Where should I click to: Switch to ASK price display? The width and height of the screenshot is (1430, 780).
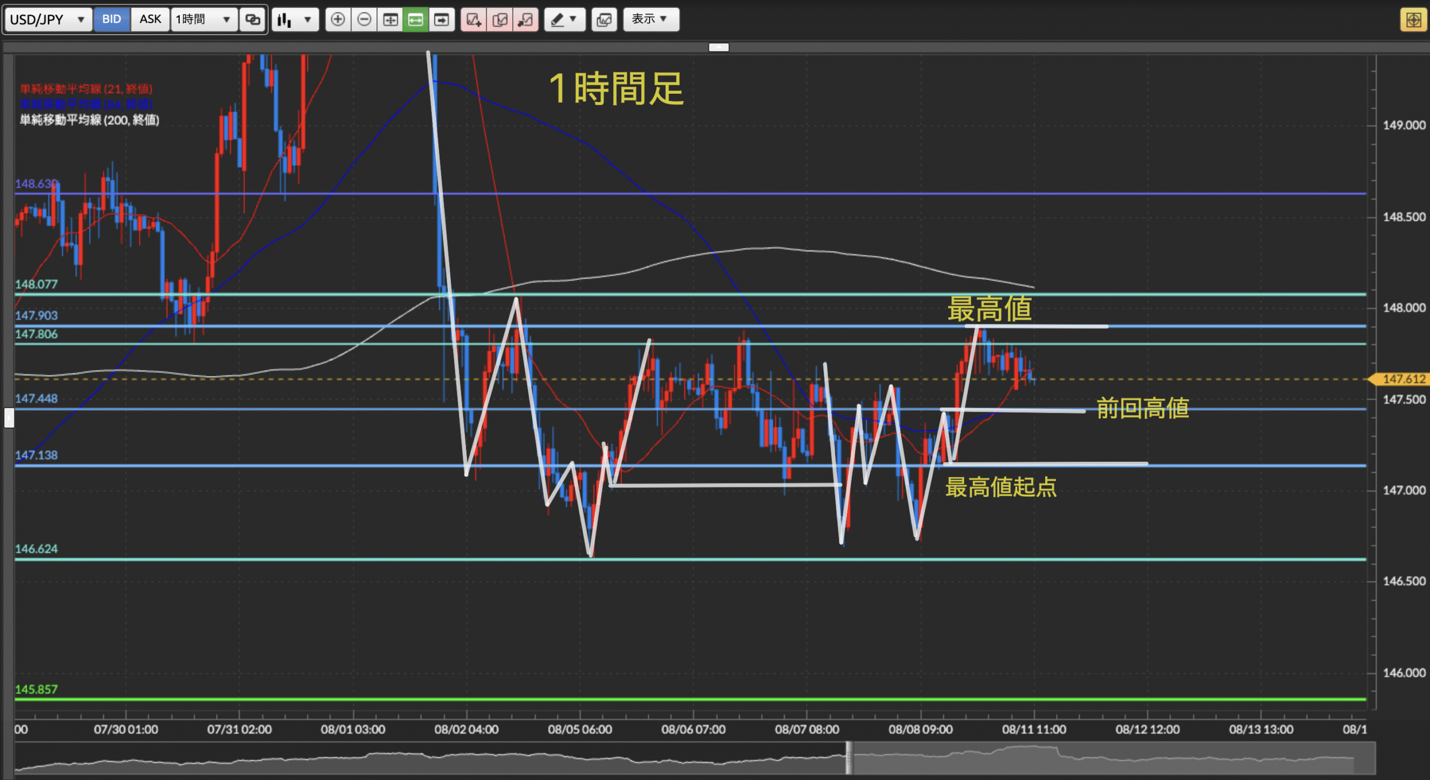(x=150, y=20)
